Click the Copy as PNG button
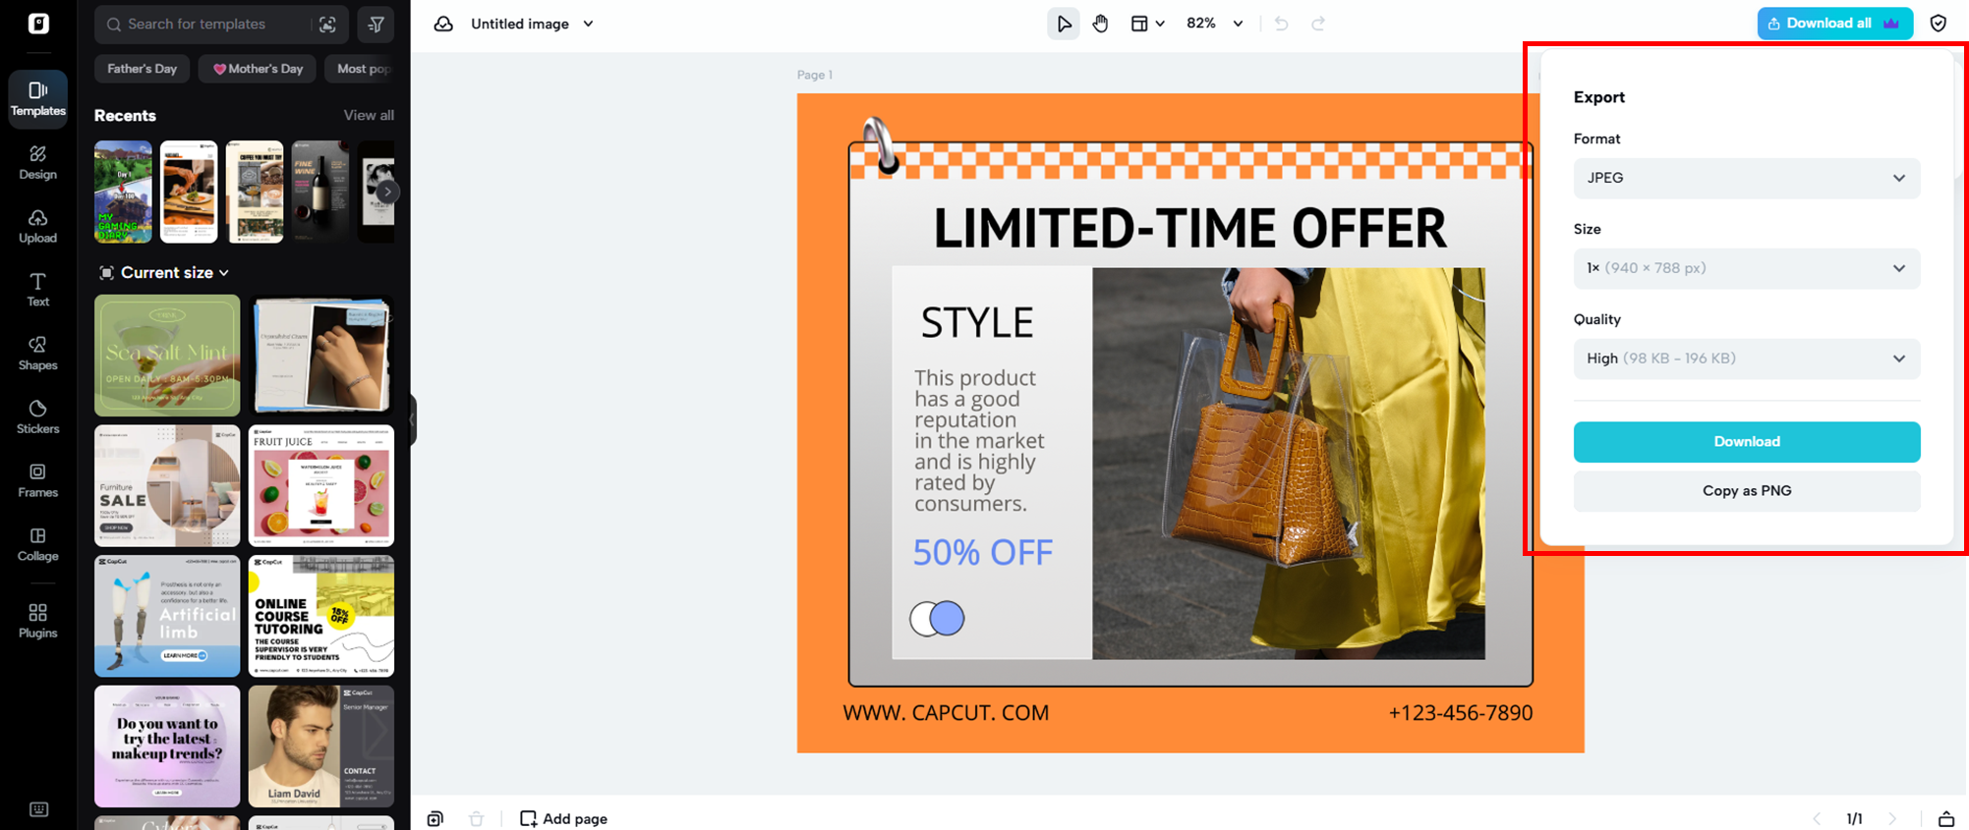This screenshot has height=830, width=1969. tap(1746, 491)
